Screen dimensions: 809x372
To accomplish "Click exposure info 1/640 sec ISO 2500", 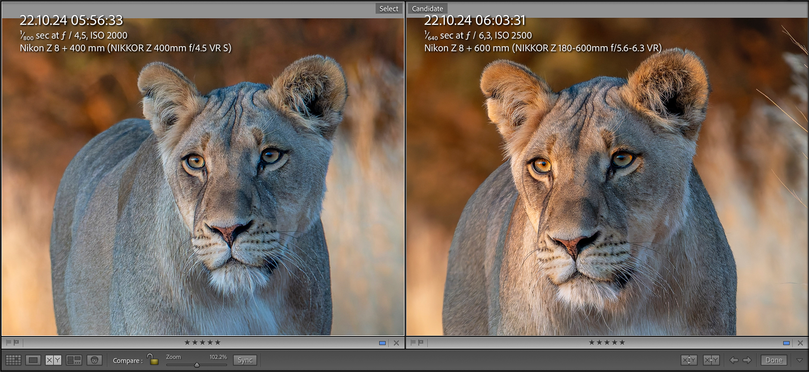I will tap(478, 36).
